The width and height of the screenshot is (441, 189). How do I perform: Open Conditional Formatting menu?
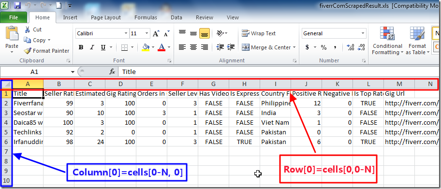tap(387, 41)
